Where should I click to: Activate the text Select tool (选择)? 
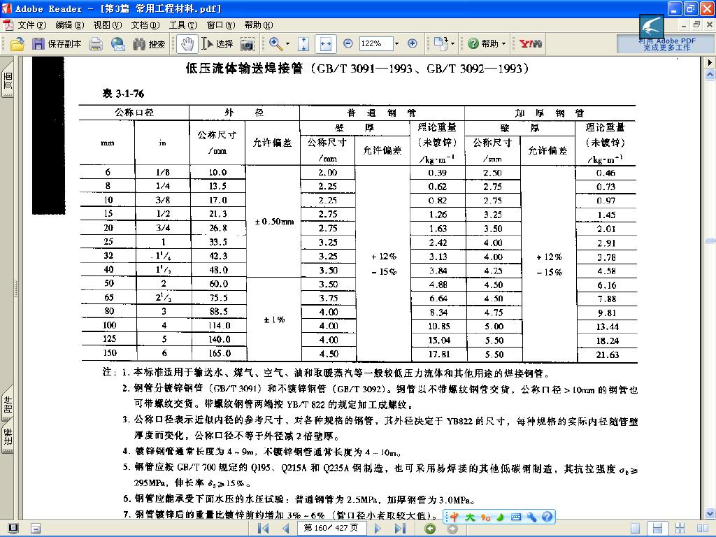click(217, 44)
